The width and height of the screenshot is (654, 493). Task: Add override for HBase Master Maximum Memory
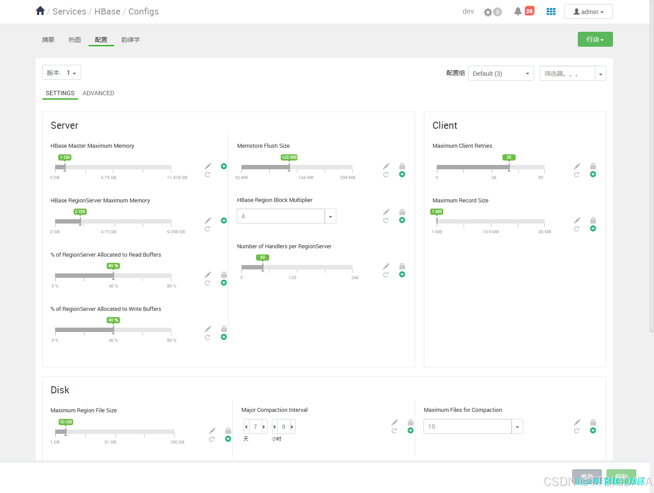click(x=224, y=166)
